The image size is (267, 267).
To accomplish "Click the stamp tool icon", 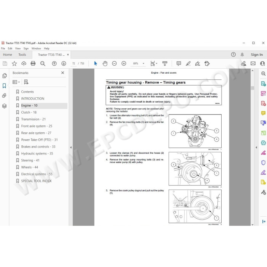I will click(x=207, y=64).
